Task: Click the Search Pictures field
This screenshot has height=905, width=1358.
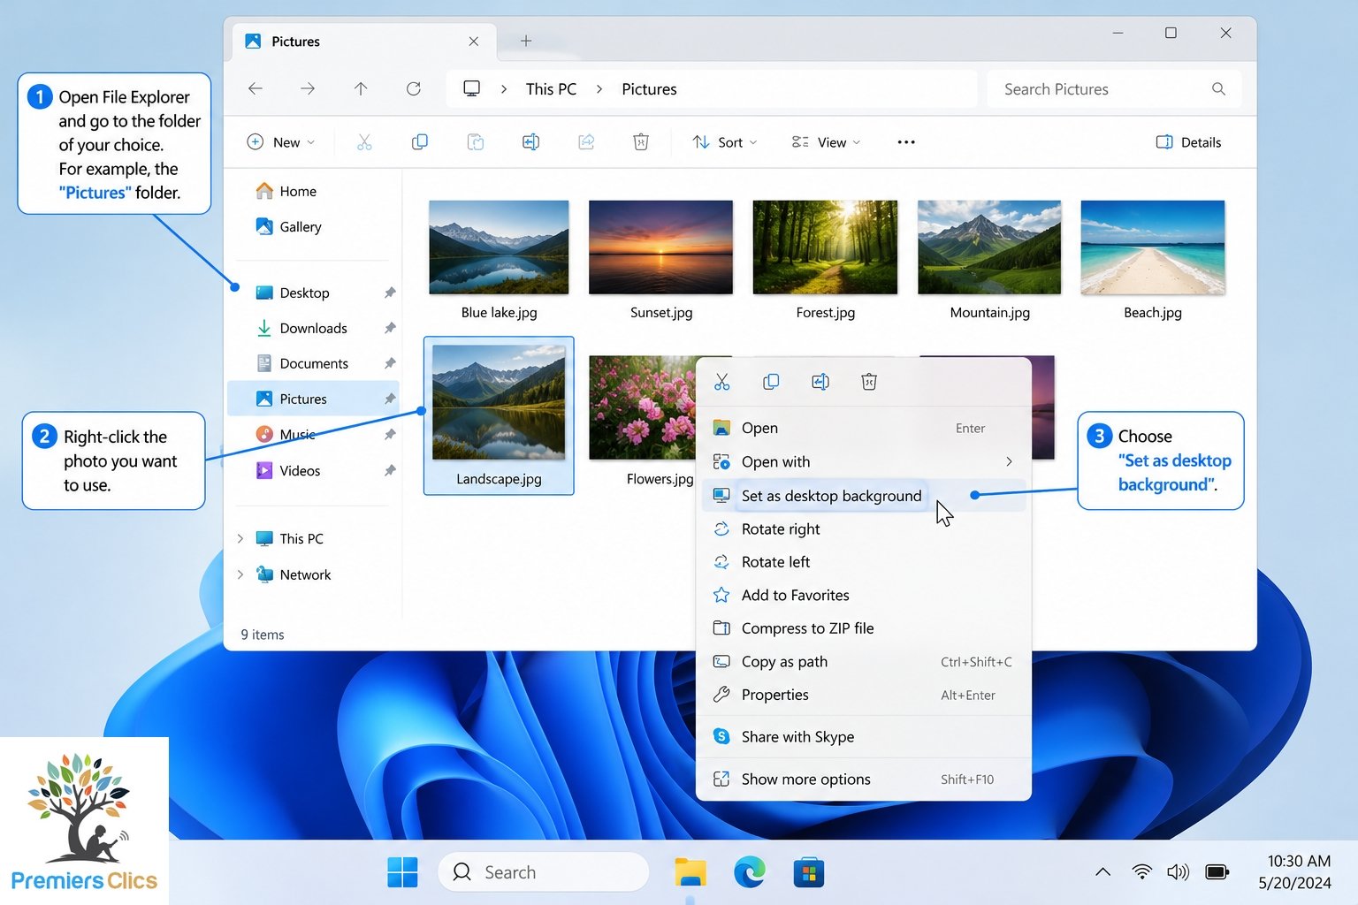Action: click(x=1114, y=89)
